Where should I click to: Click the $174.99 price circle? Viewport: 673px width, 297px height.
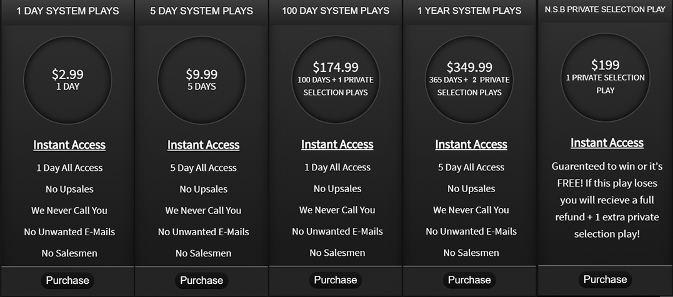tap(336, 79)
